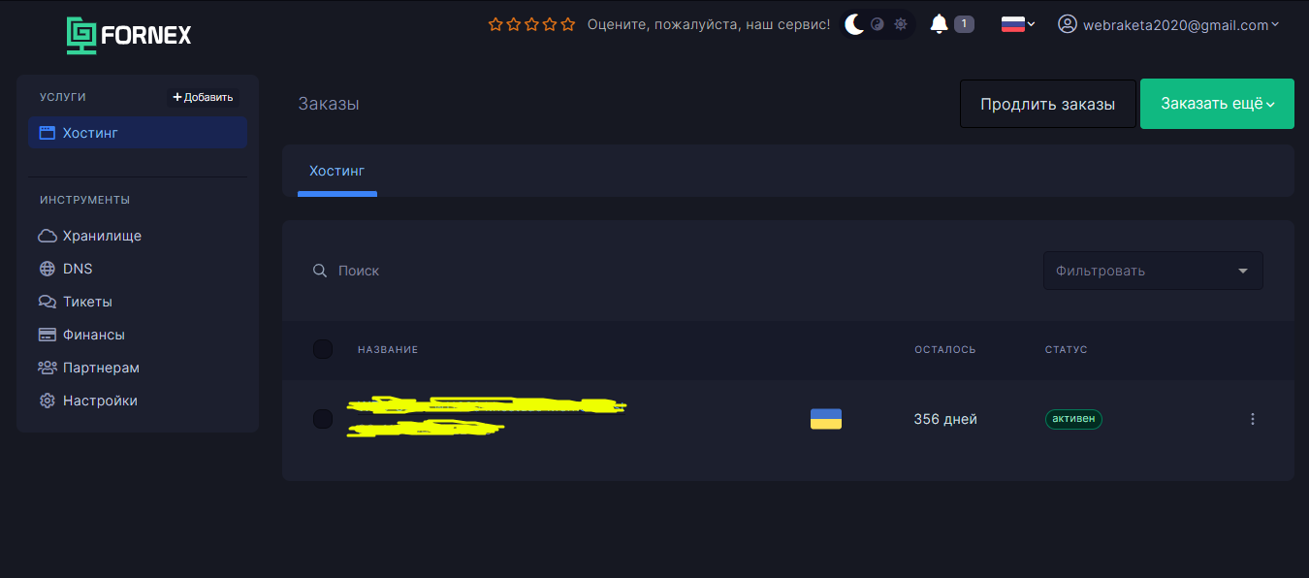Click the Добавить button in services
This screenshot has width=1309, height=578.
click(x=203, y=97)
